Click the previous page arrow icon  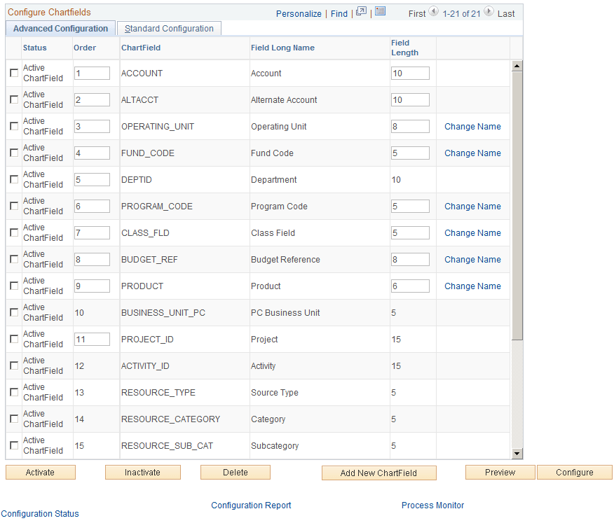click(x=433, y=13)
